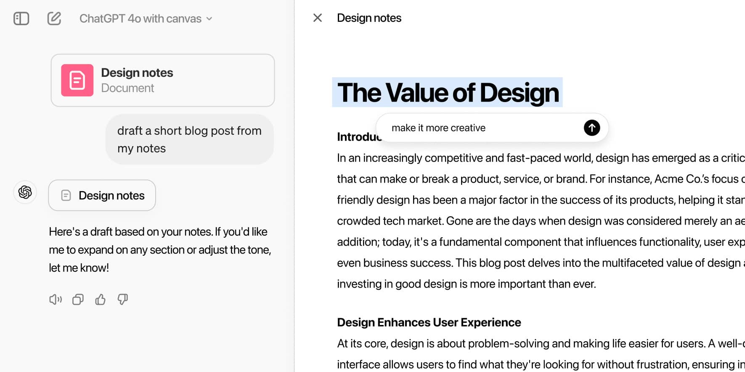745x372 pixels.
Task: Click the Design notes canvas title text
Action: 369,18
